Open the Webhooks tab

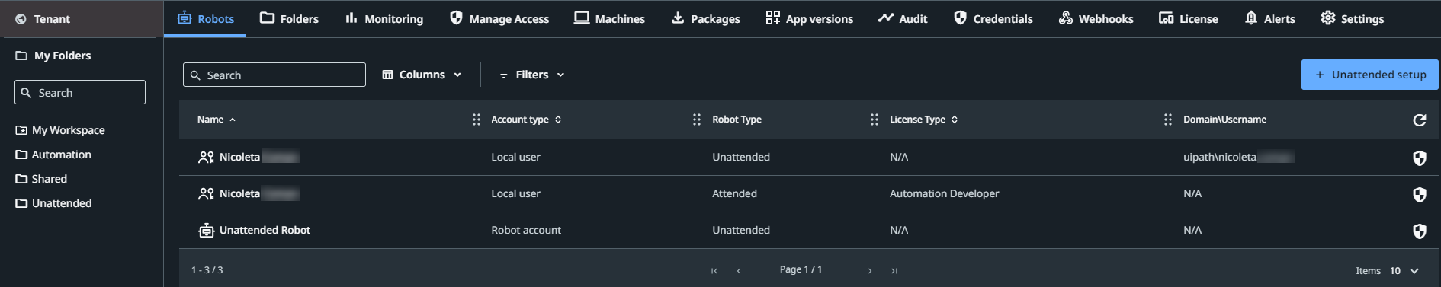(x=1096, y=18)
